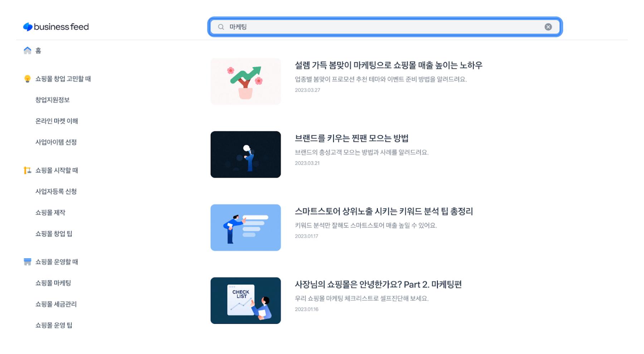The image size is (644, 354).
Task: Open article 설렘 가득 봄맞이 마케팅으로 쇼핑몰 매출 높이는 노하우
Action: (389, 66)
